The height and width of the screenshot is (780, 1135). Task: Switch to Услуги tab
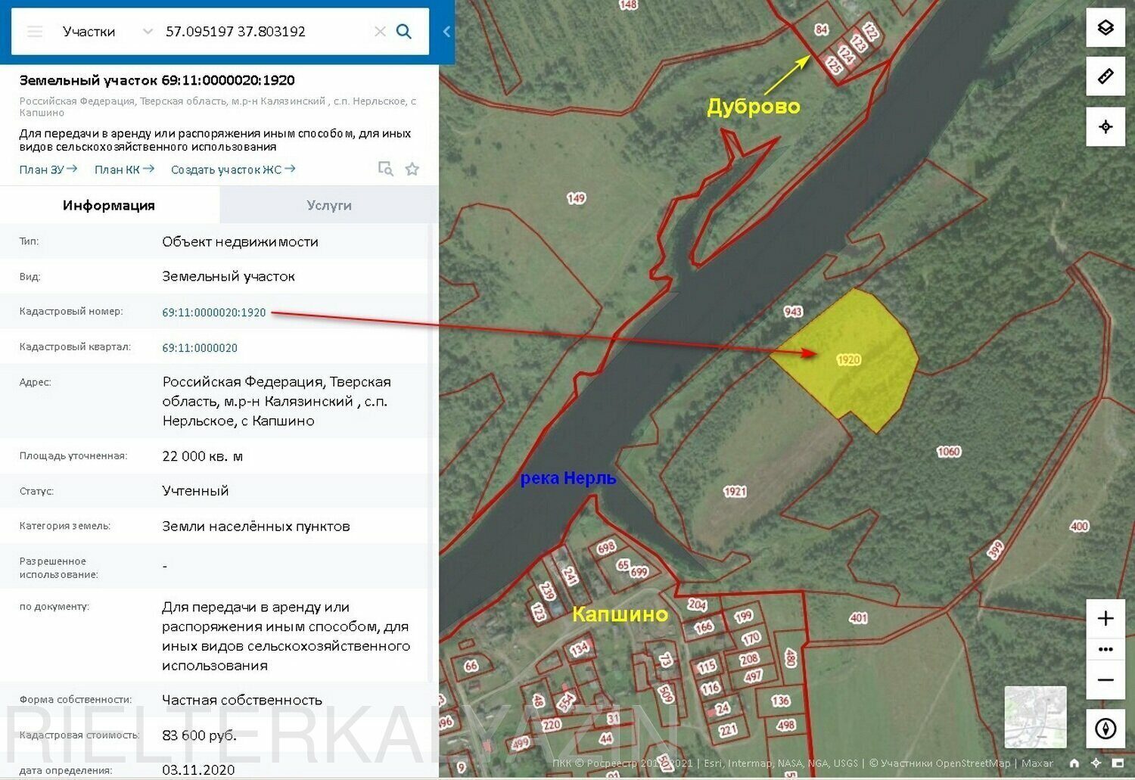(329, 205)
